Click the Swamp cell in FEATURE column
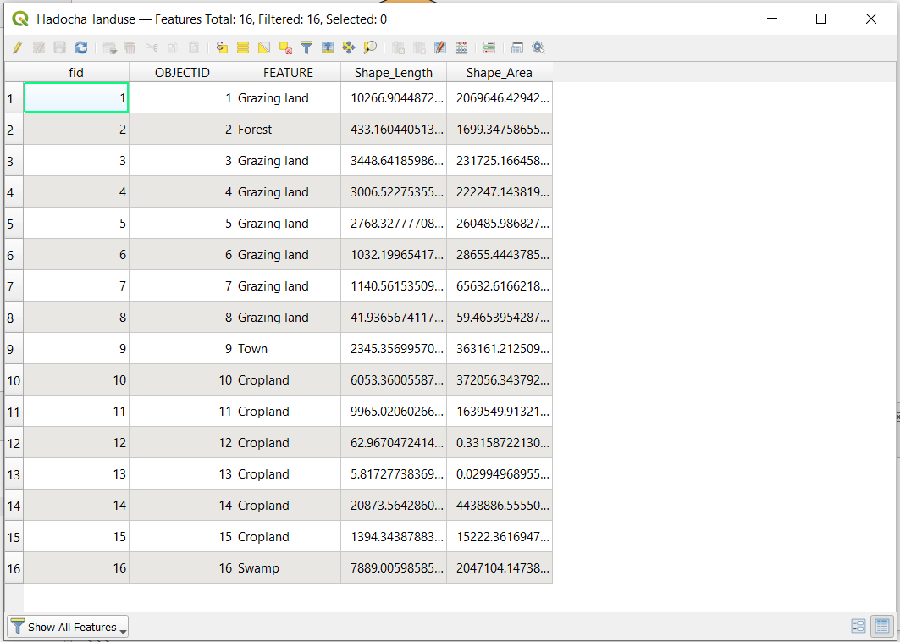The image size is (900, 642). point(288,568)
